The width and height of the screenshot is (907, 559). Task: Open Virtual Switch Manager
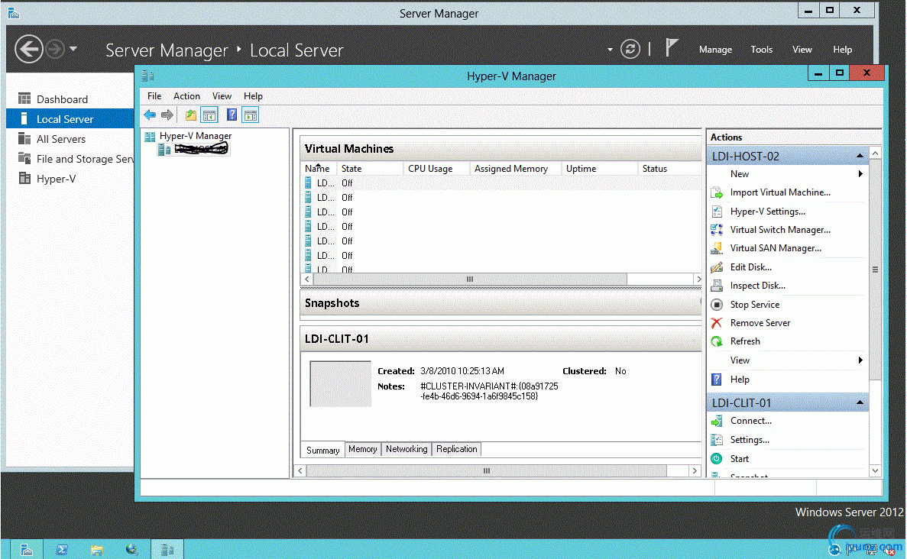pyautogui.click(x=779, y=230)
